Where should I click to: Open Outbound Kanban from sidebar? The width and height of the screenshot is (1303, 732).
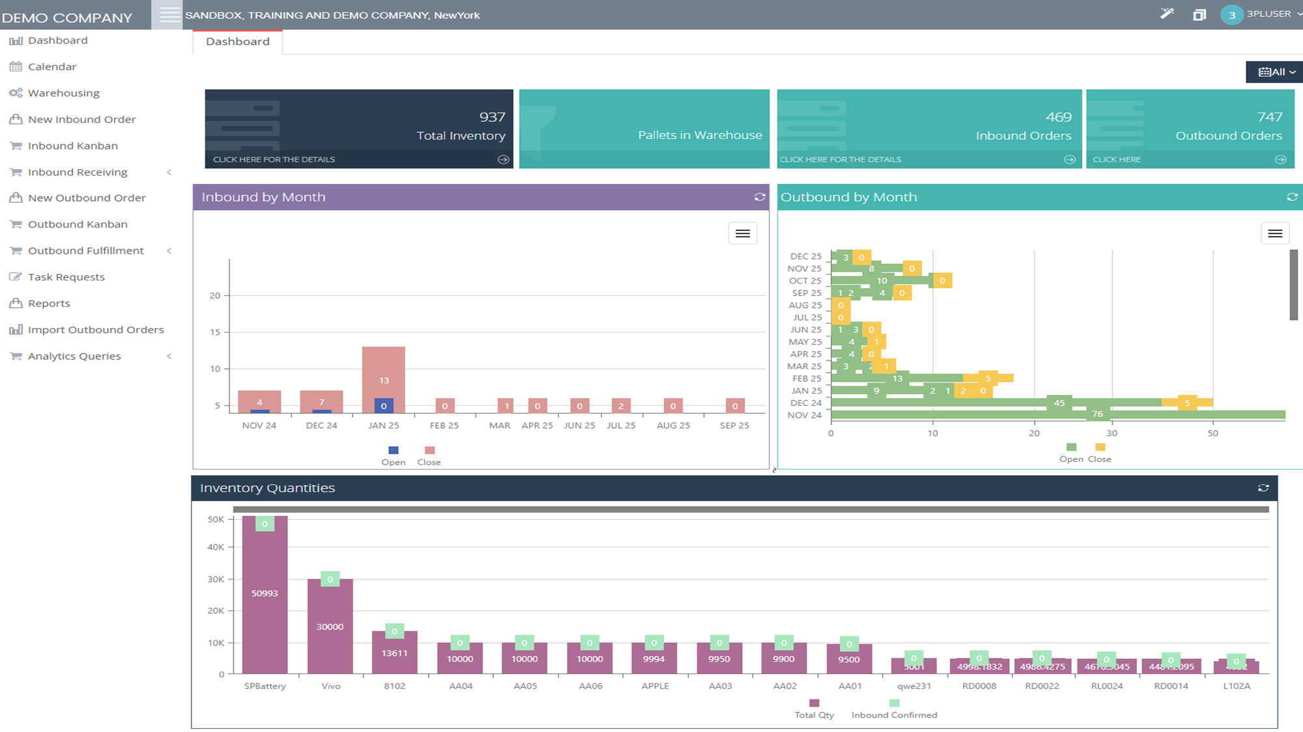point(78,224)
